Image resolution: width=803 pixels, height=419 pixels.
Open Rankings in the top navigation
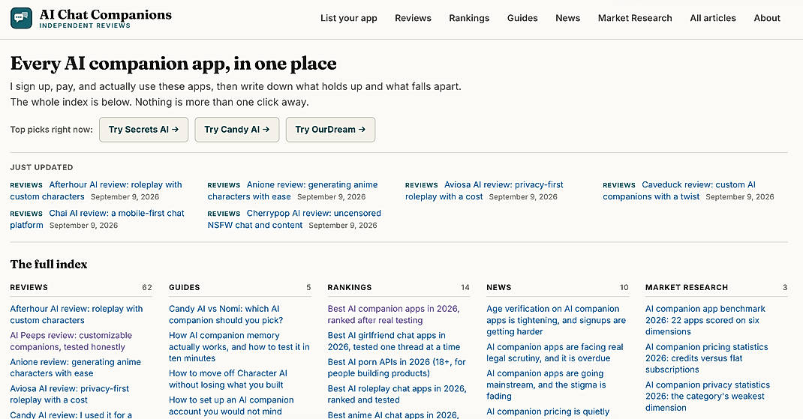[x=469, y=18]
